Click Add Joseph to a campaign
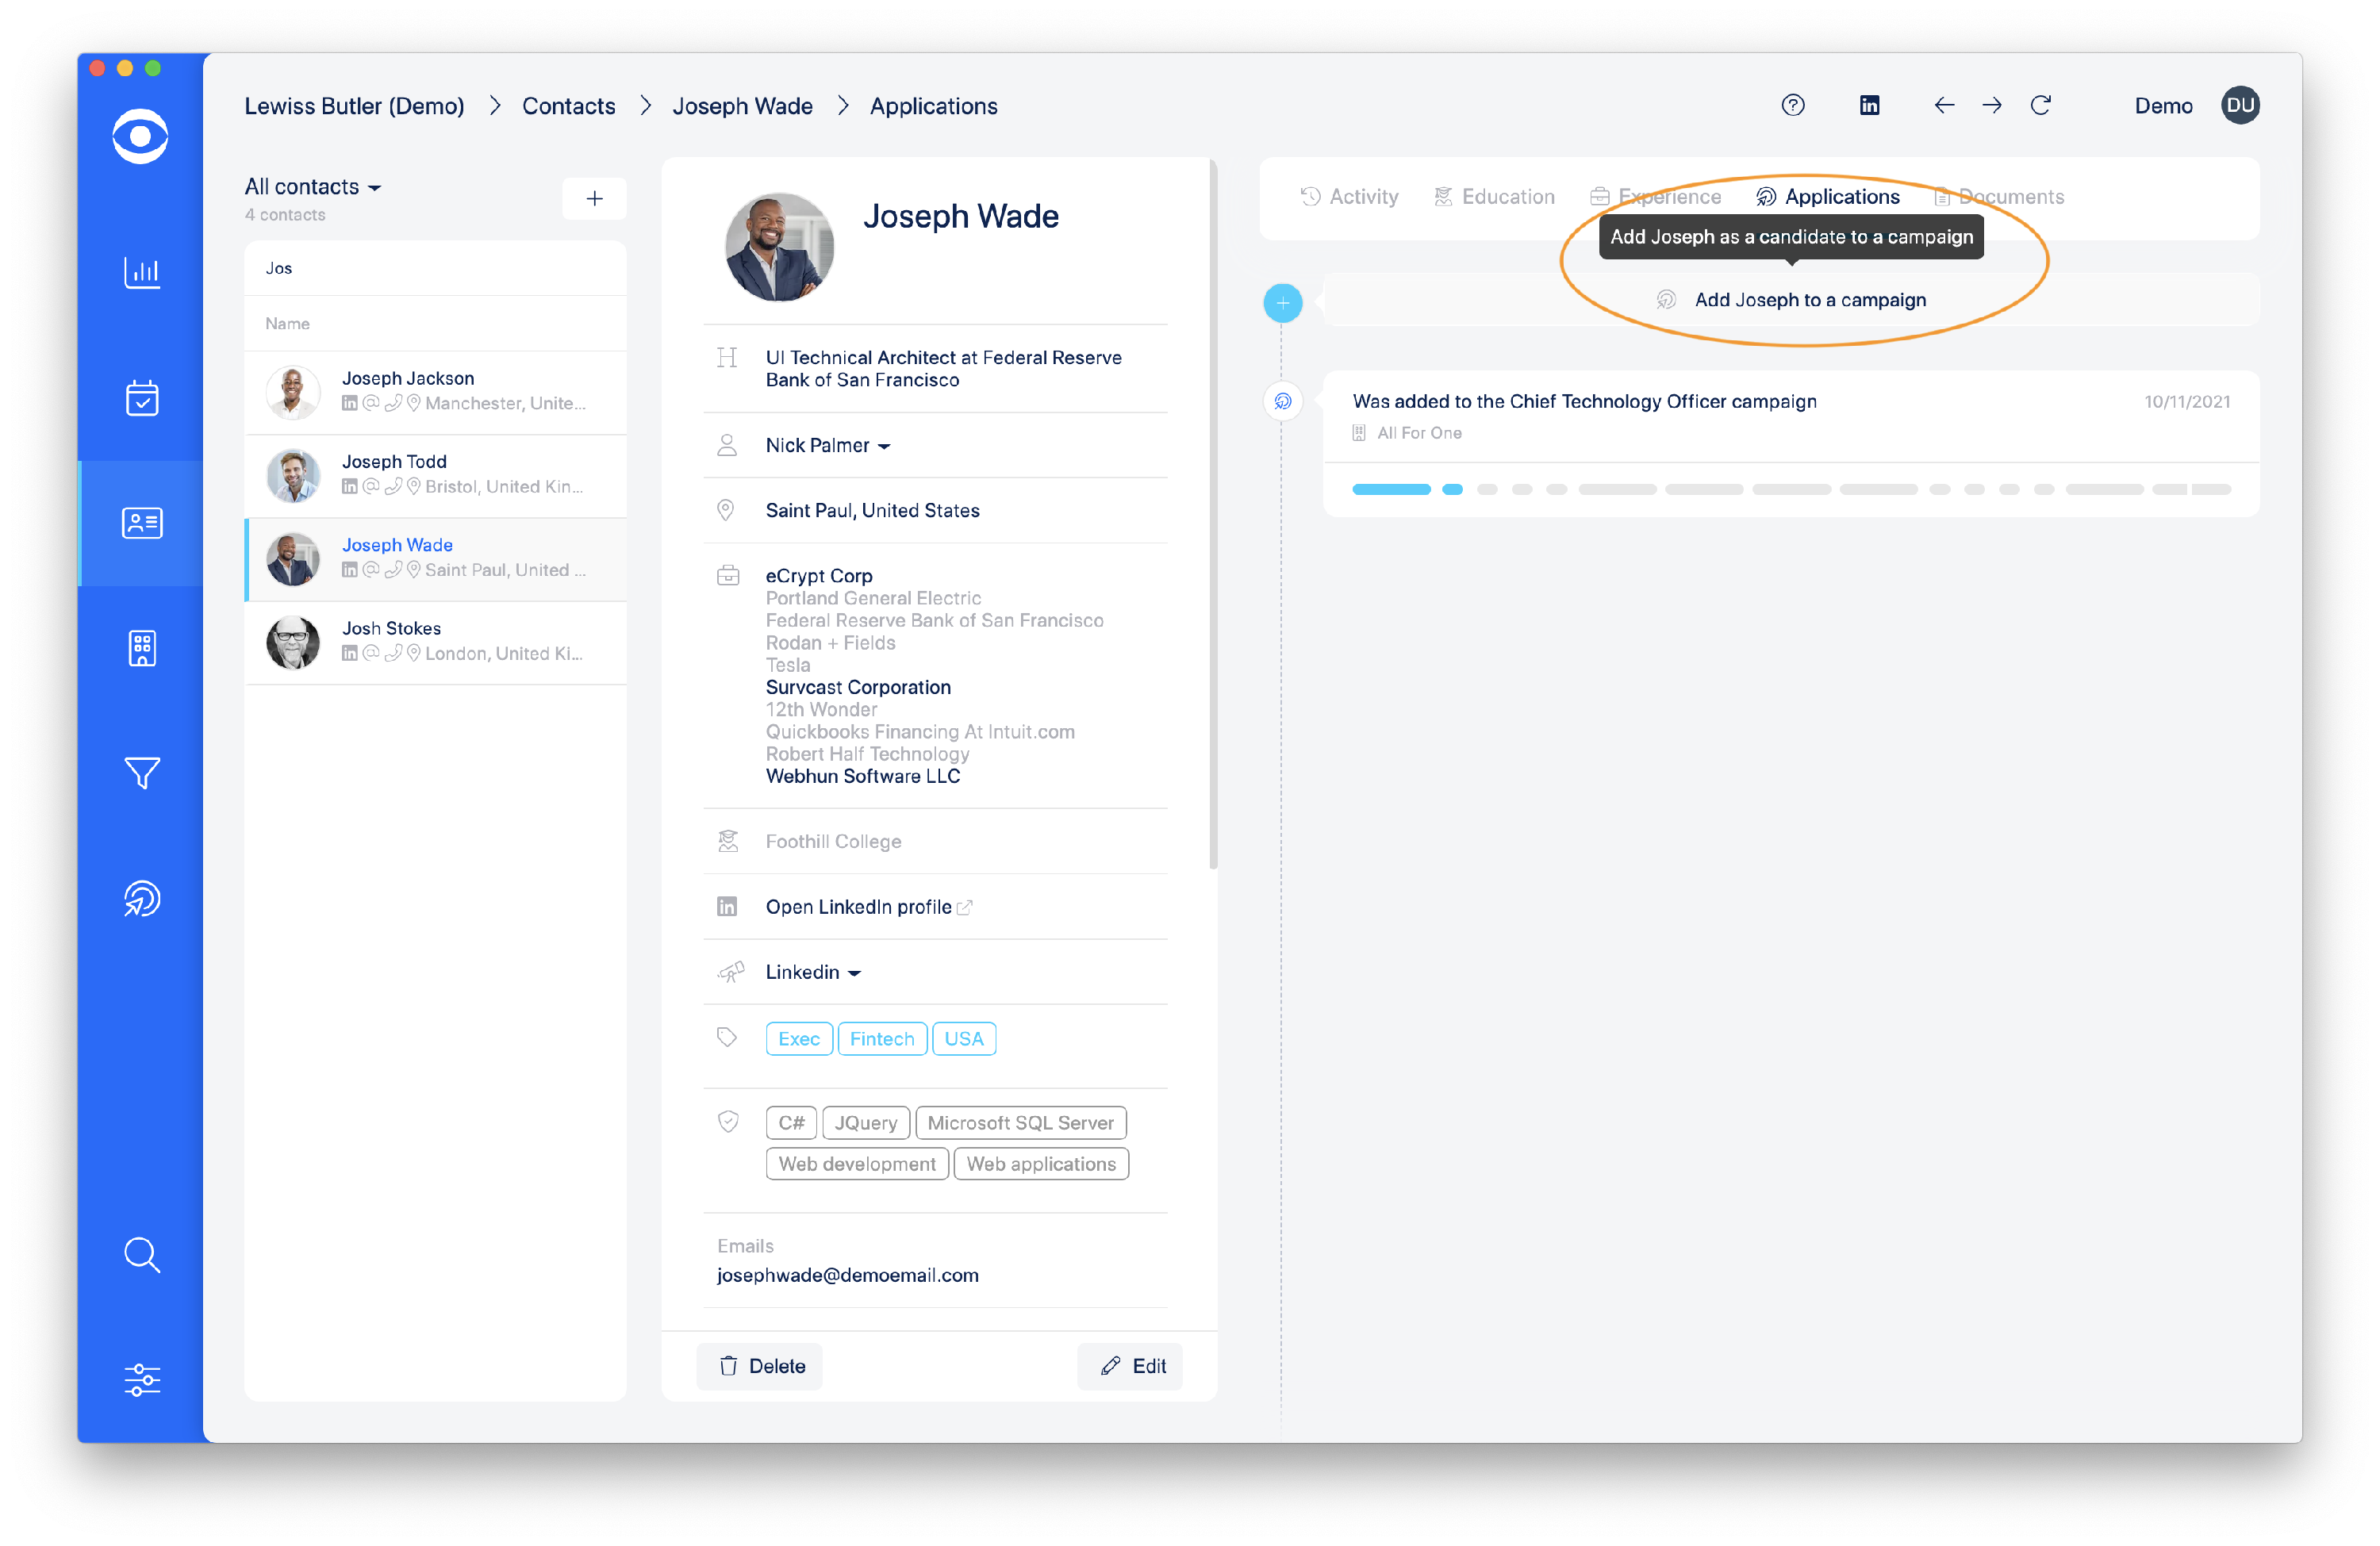 pyautogui.click(x=1809, y=300)
